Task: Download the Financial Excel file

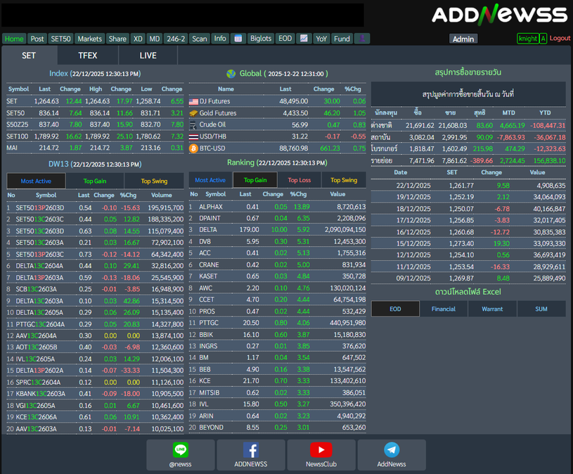Action: click(x=444, y=309)
